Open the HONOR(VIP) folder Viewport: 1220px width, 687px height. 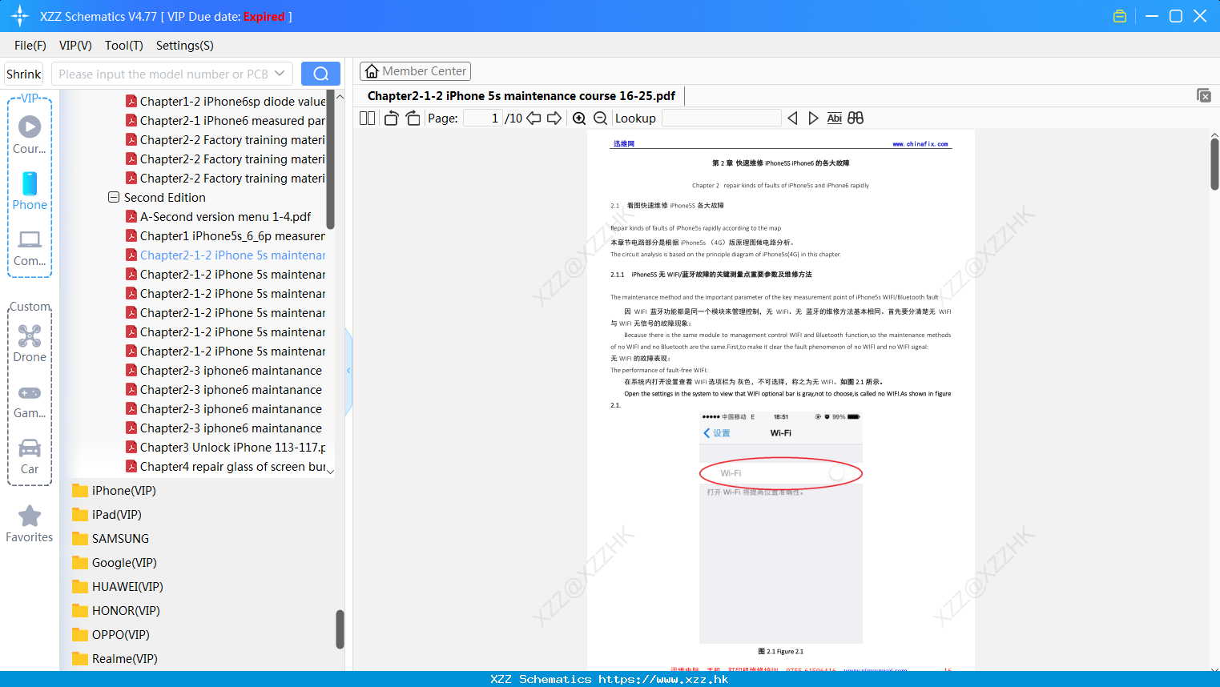116,611
